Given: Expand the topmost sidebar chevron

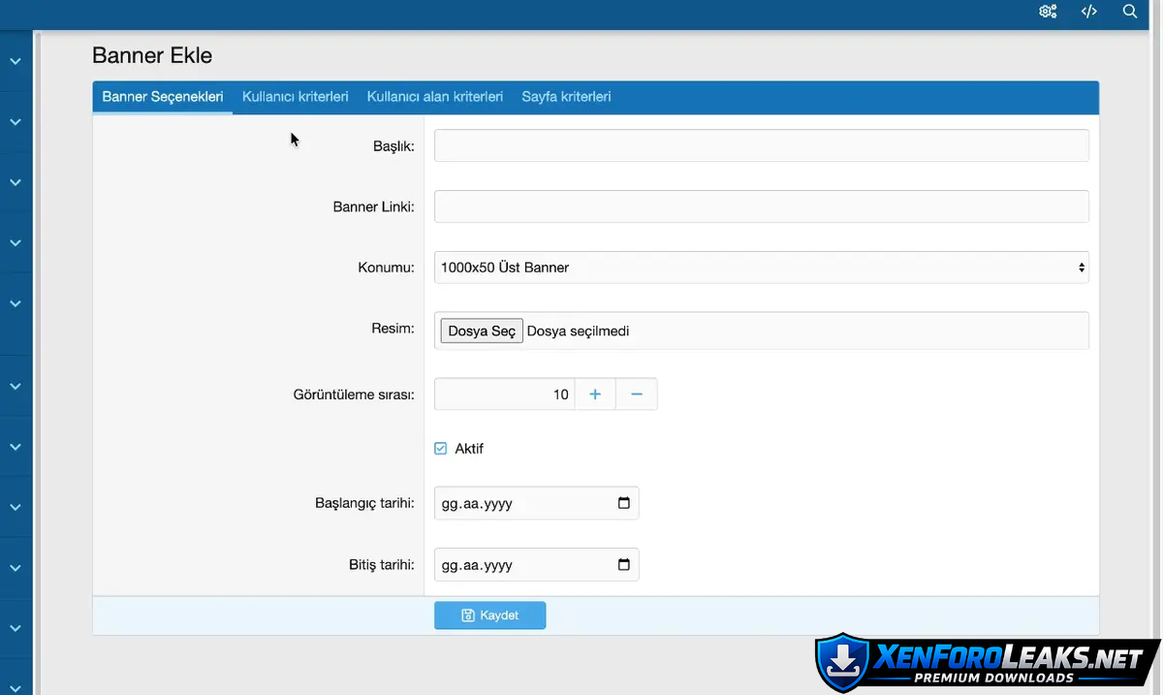Looking at the screenshot, I should pyautogui.click(x=16, y=61).
